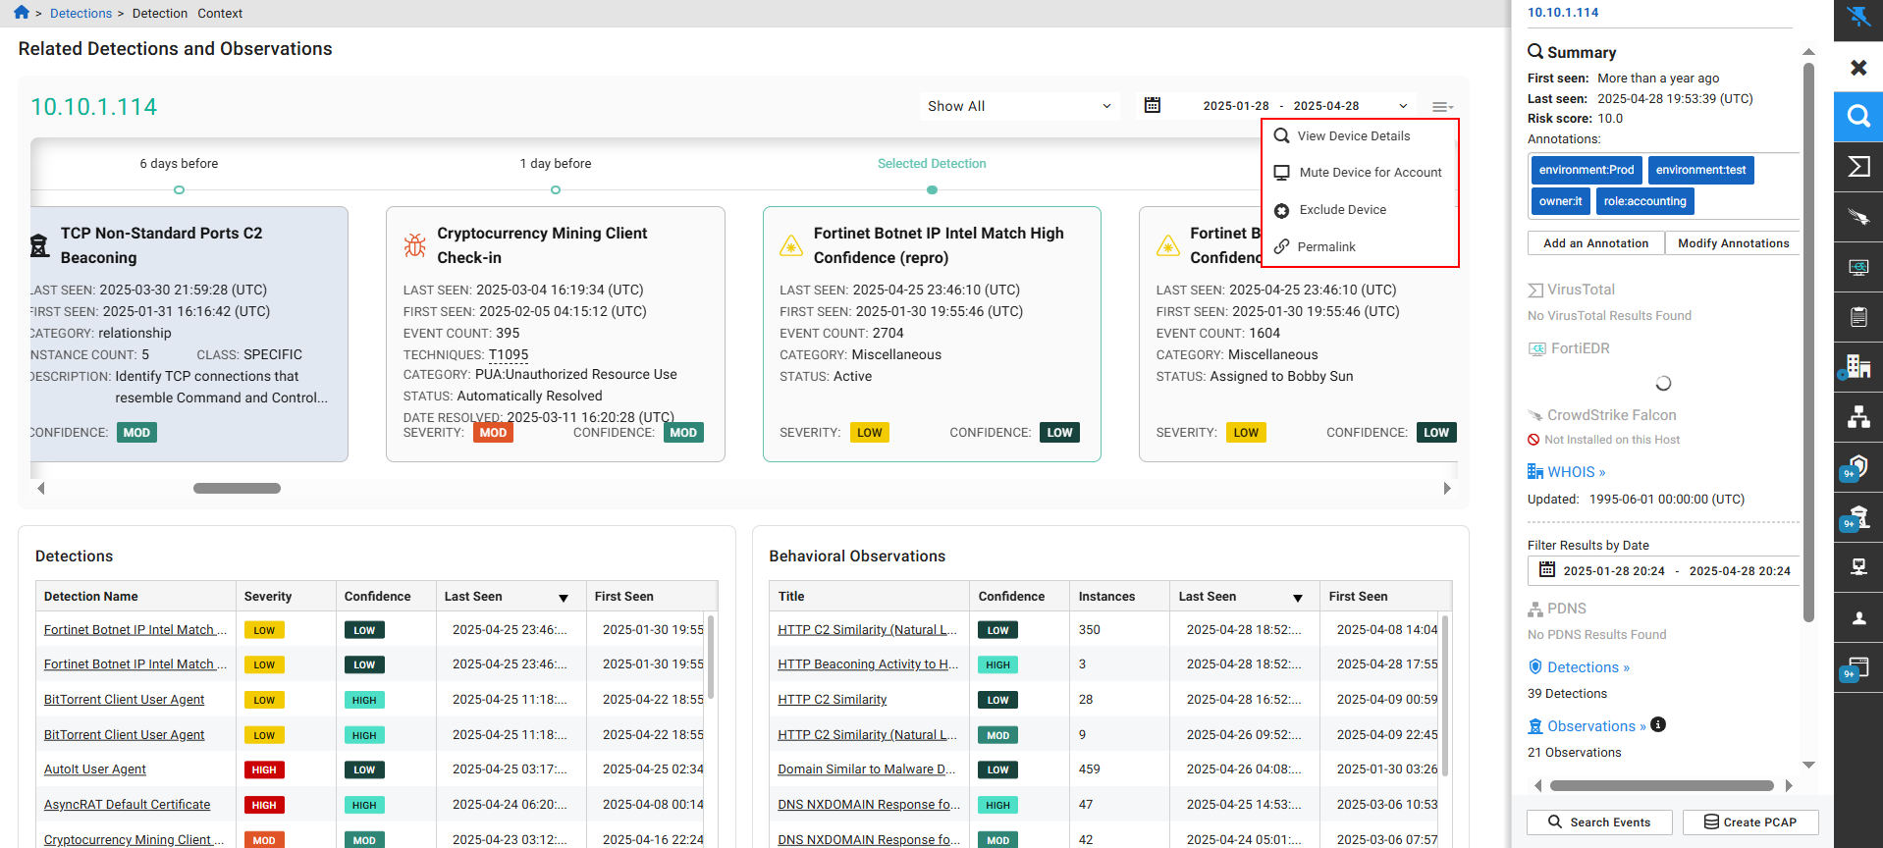
Task: Click the detection cards horizontal scrollbar
Action: coord(237,488)
